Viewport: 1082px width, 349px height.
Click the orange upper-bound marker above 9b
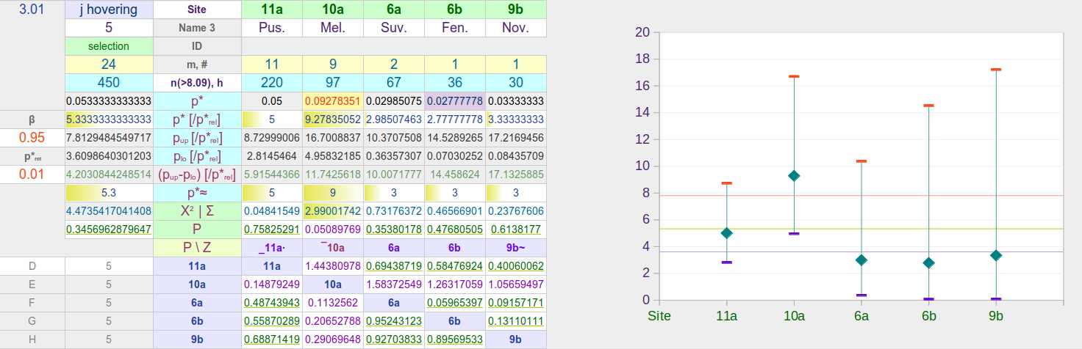click(996, 70)
